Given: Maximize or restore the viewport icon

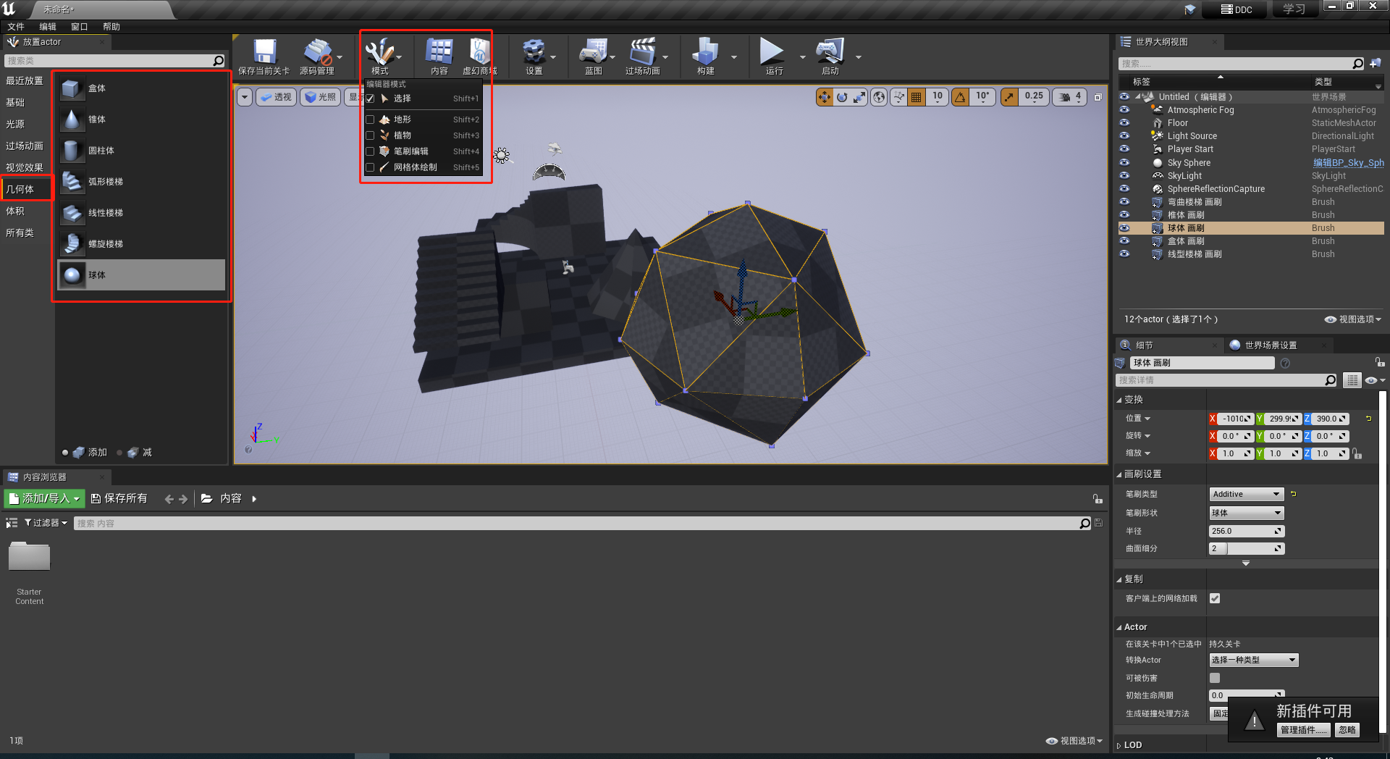Looking at the screenshot, I should pyautogui.click(x=1098, y=97).
